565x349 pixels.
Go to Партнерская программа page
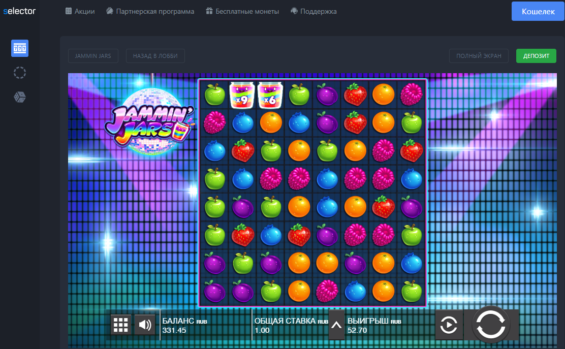pos(150,11)
